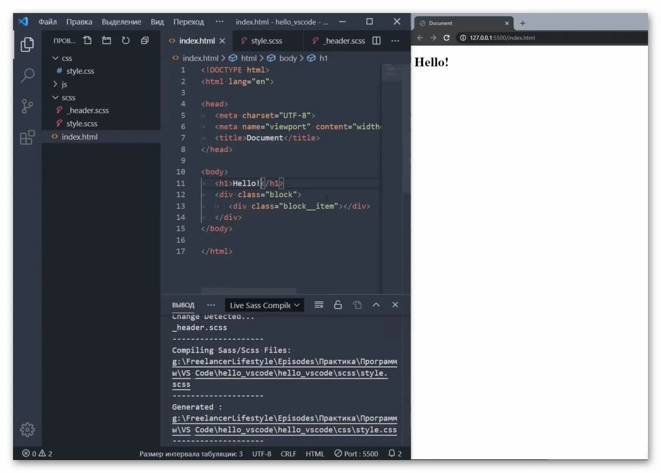Switch to the style.scss editor tab
The image size is (661, 473).
tap(267, 41)
